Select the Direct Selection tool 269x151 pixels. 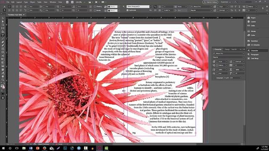coord(3,21)
